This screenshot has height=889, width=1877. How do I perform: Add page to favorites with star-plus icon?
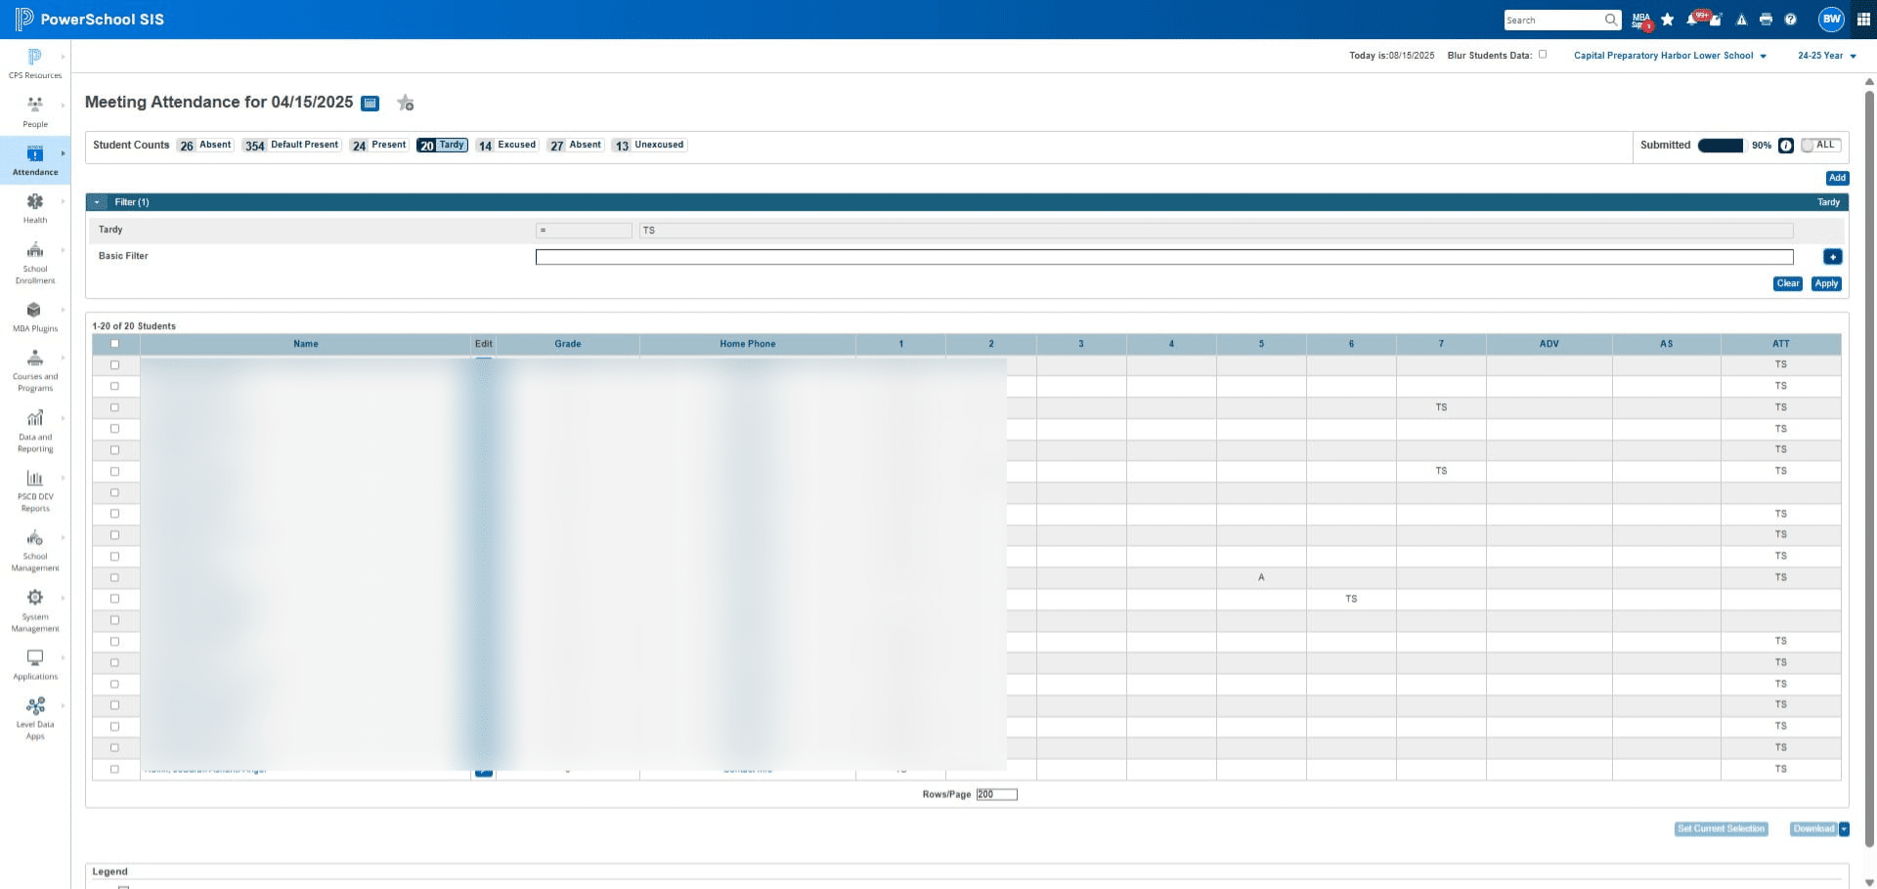pyautogui.click(x=406, y=103)
